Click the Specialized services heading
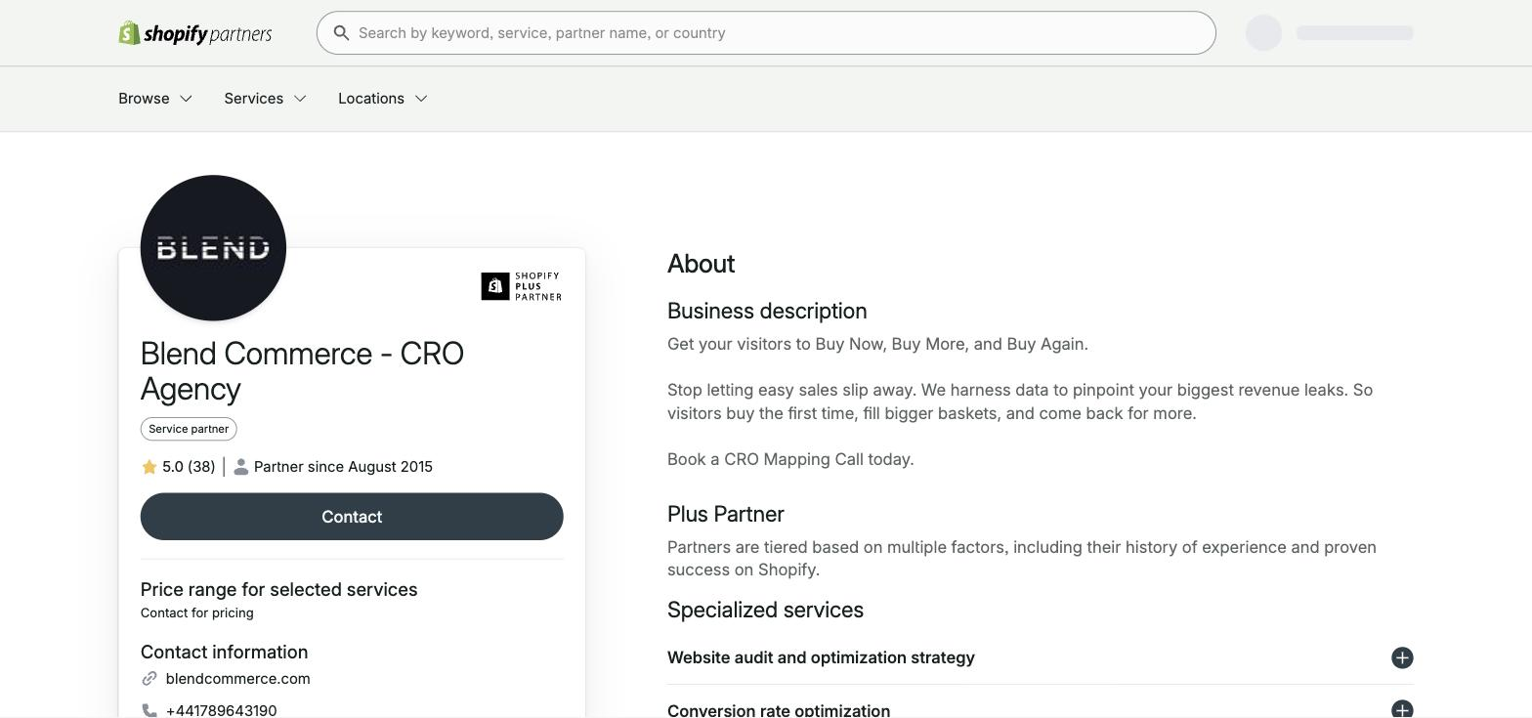The image size is (1532, 718). click(x=765, y=610)
